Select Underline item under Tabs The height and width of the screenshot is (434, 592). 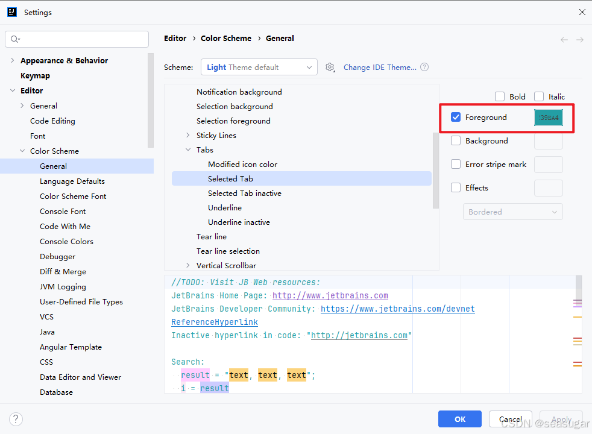click(225, 207)
